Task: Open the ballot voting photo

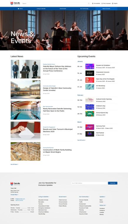Action: click(x=25, y=131)
